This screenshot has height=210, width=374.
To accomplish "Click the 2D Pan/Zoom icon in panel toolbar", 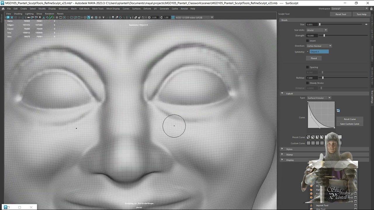I will coord(47,17).
